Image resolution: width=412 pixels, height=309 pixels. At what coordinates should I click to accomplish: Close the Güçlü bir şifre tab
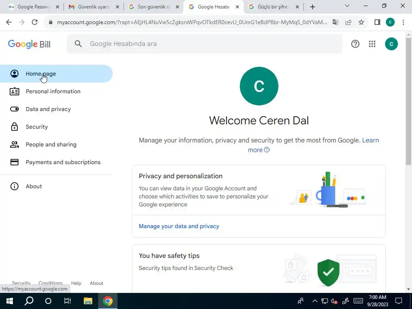(x=297, y=7)
